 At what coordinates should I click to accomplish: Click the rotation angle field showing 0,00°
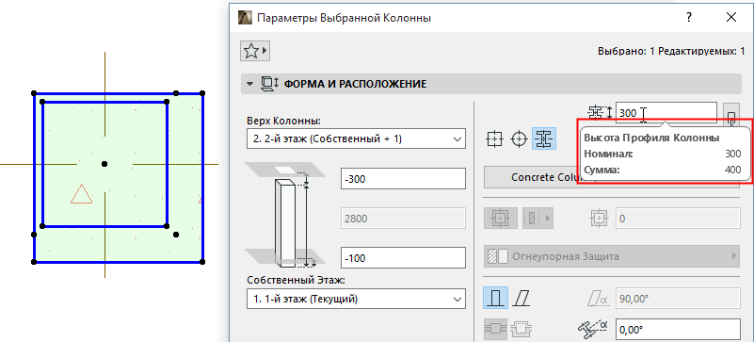pyautogui.click(x=678, y=330)
